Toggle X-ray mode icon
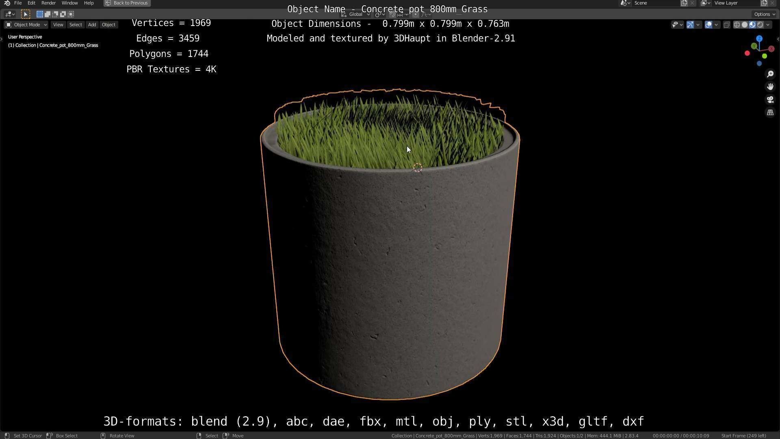 point(727,25)
